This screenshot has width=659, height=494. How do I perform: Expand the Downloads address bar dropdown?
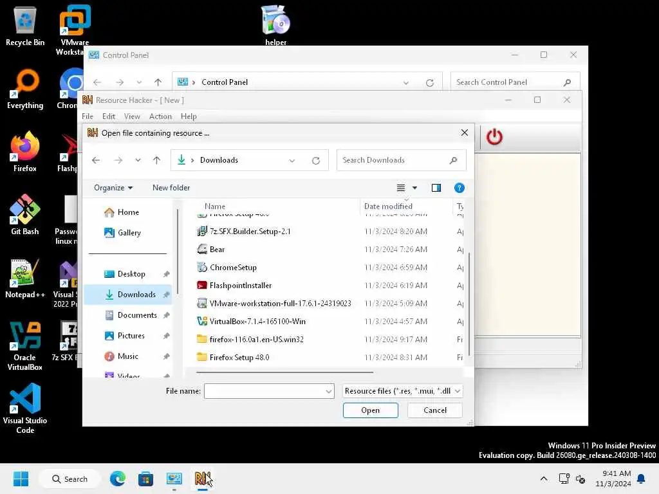coord(292,160)
